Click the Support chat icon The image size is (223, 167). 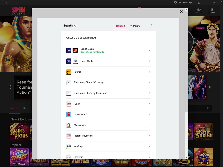click(x=199, y=10)
